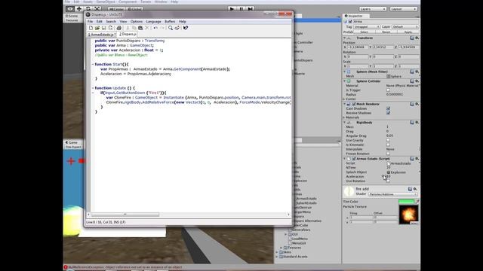Click the Delete X icon in toolbar

point(147,28)
